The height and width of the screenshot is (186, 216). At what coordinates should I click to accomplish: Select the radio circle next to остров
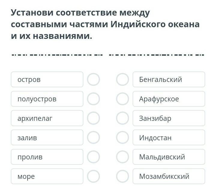pyautogui.click(x=93, y=80)
